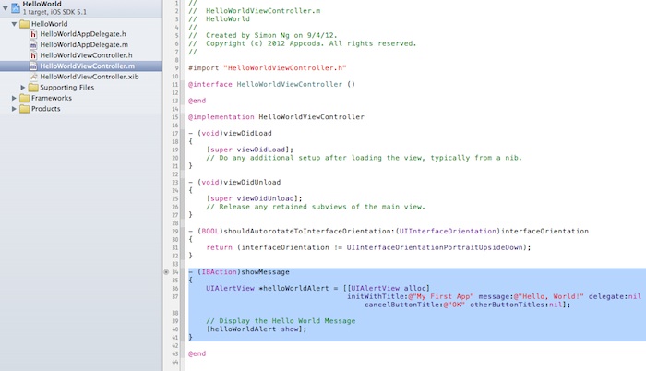Click the HelloWorldViewController.xib interface file icon
The image size is (646, 371).
(33, 77)
